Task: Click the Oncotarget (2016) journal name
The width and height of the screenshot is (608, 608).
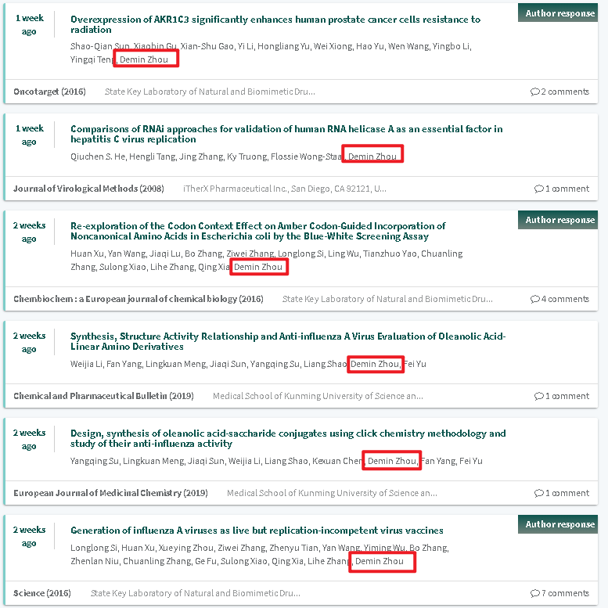Action: point(49,92)
